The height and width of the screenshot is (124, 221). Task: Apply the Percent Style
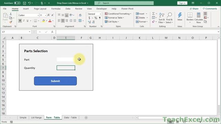96,18
